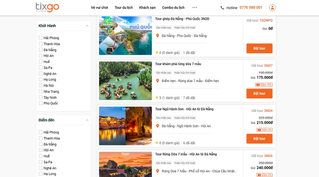Image resolution: width=319 pixels, height=177 pixels.
Task: Click Xác nhận sau tag on Phú Quốc tour
Action: [163, 27]
